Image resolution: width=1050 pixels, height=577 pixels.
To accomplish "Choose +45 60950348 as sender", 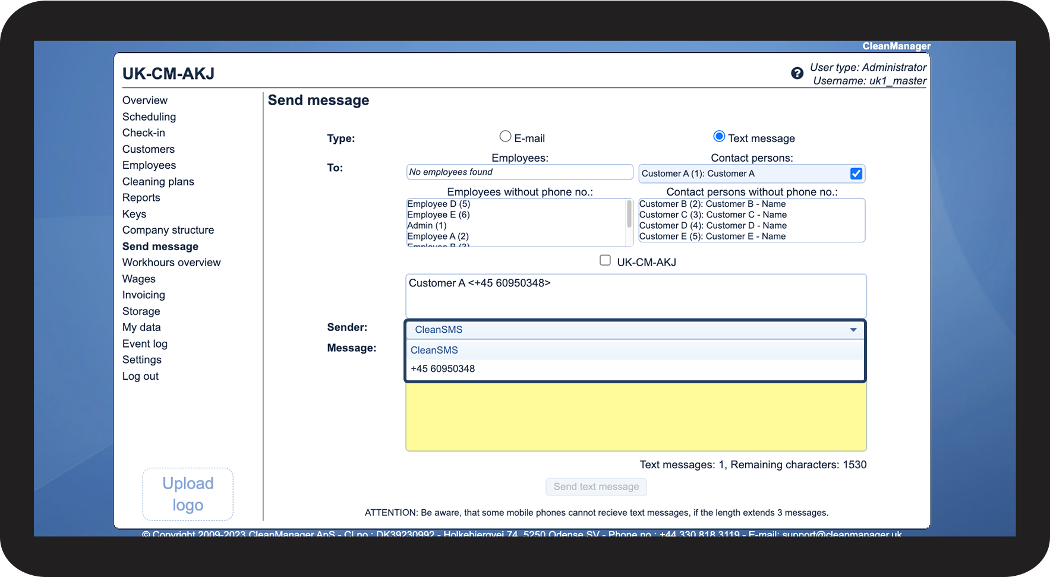I will (x=443, y=369).
